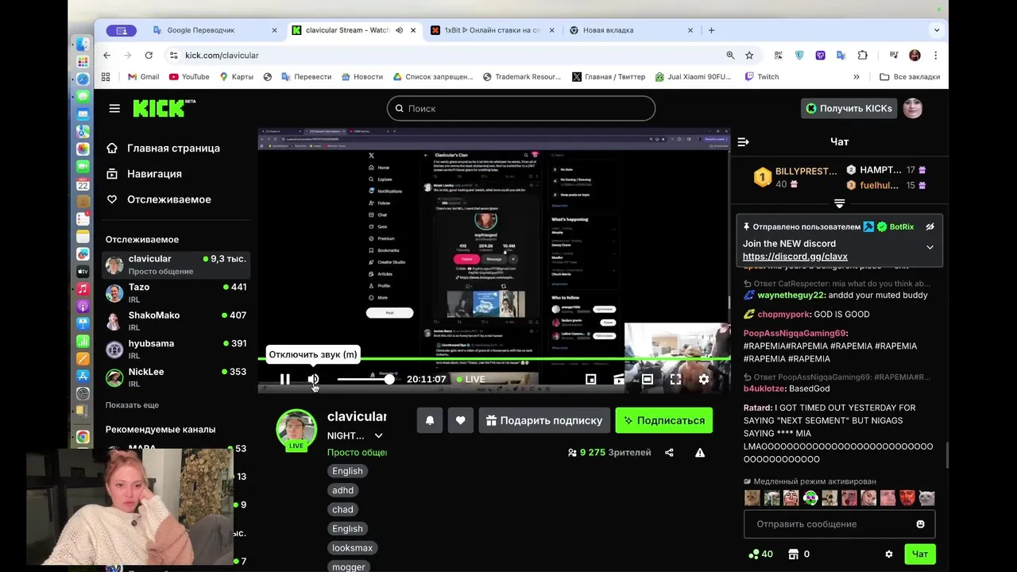Open the Kick hamburger menu
The image size is (1017, 572).
click(114, 108)
